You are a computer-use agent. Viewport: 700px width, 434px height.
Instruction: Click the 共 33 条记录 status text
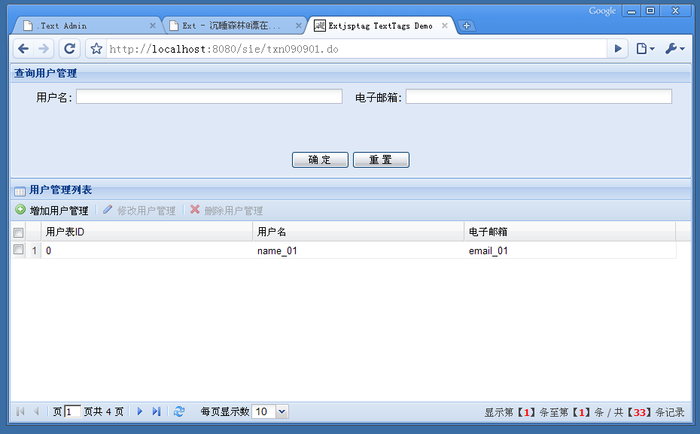pyautogui.click(x=649, y=412)
